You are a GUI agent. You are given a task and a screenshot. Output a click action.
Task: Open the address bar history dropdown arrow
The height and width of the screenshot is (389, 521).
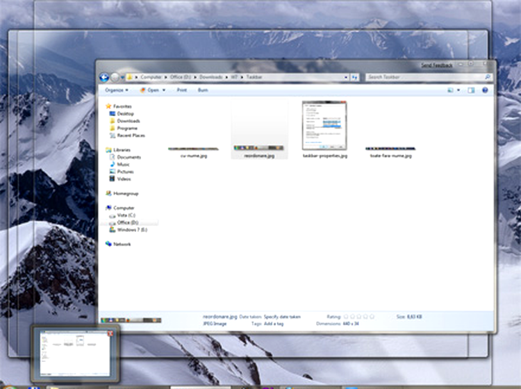(x=346, y=77)
